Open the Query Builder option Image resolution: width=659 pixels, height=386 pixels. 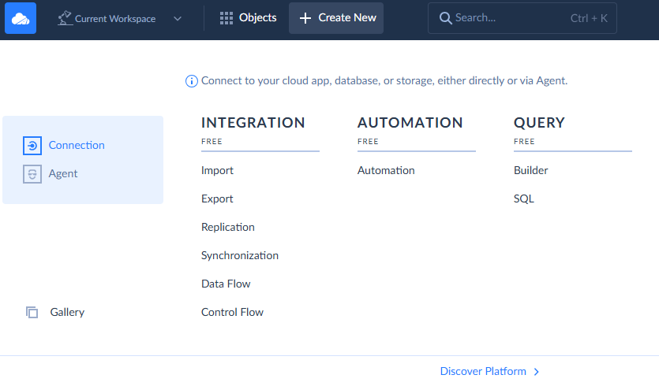pos(530,171)
